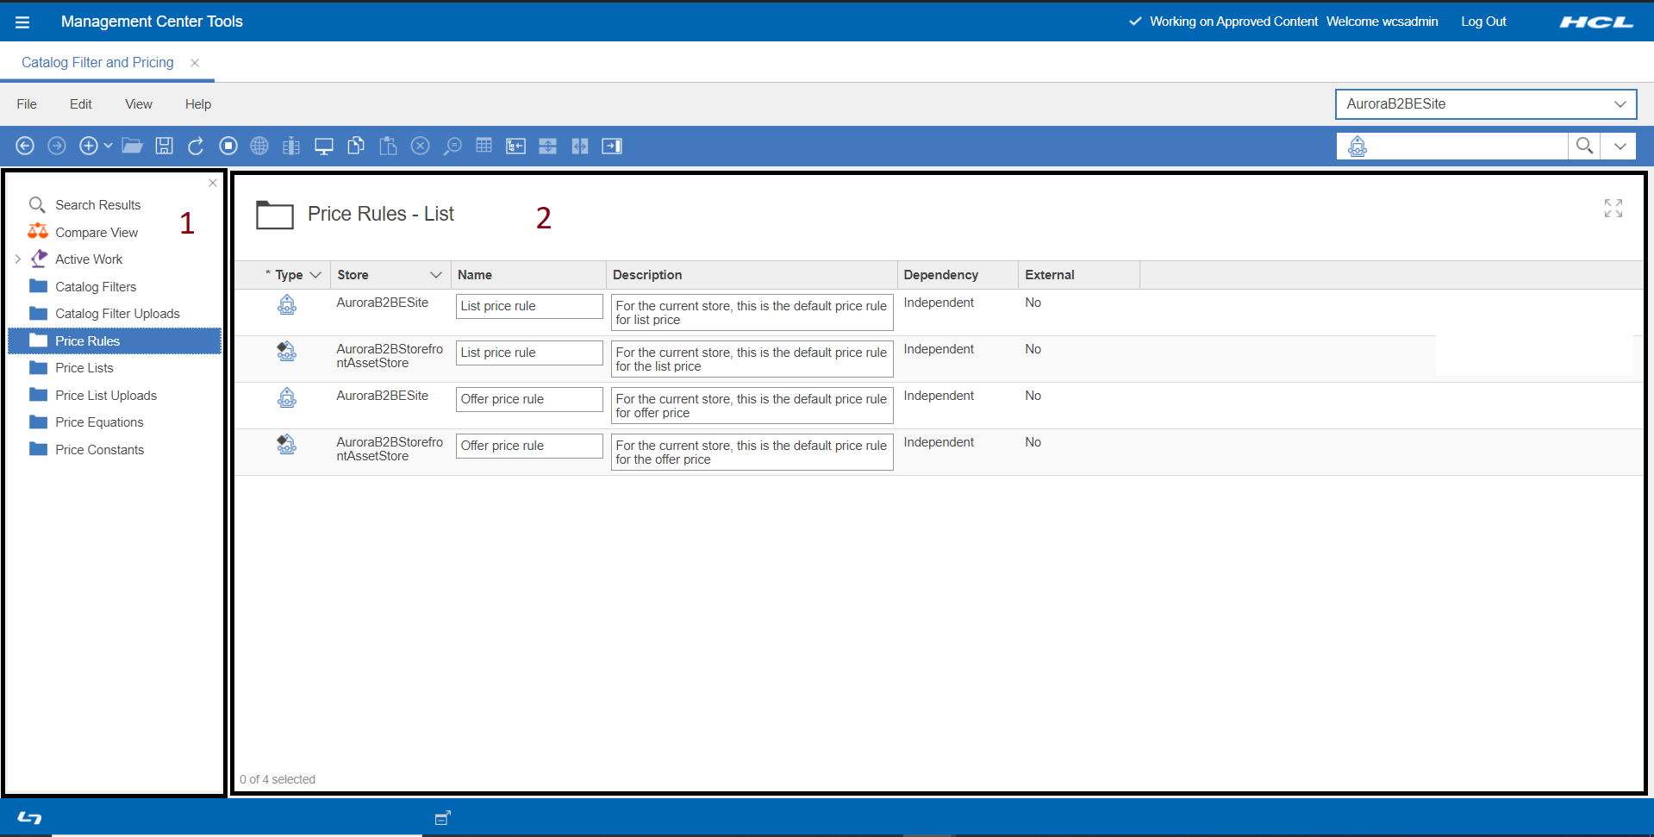The image size is (1654, 837).
Task: Open the File menu
Action: (x=27, y=104)
